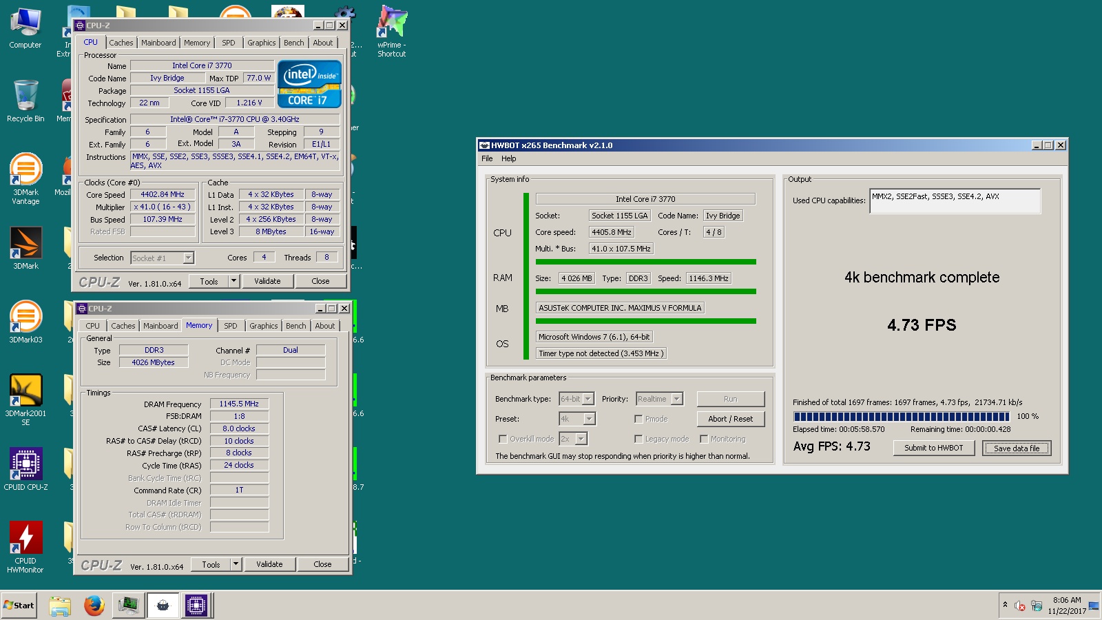Click Close button in lower CPU-Z window
The width and height of the screenshot is (1102, 620).
(x=322, y=564)
